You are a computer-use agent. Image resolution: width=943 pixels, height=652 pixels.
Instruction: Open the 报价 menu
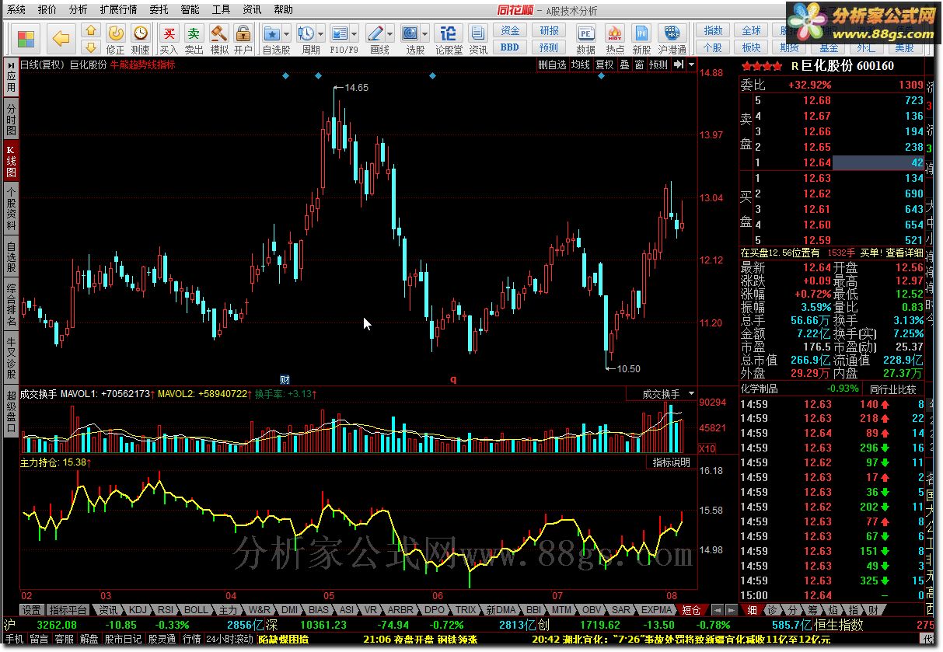[47, 10]
